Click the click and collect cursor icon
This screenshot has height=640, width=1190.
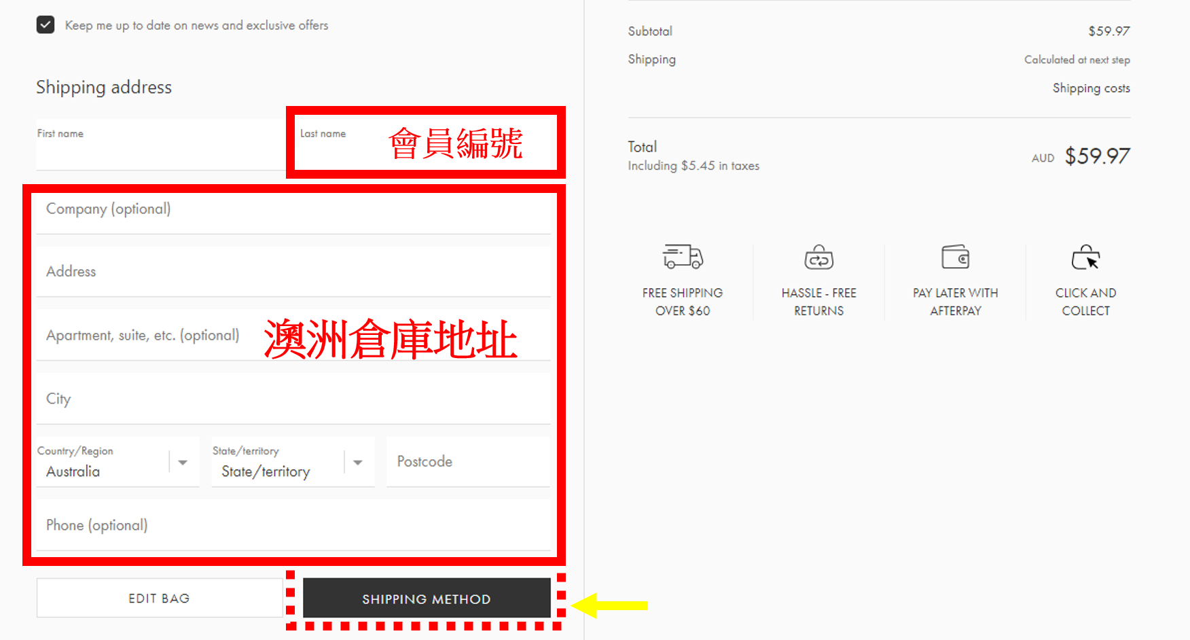click(x=1085, y=257)
